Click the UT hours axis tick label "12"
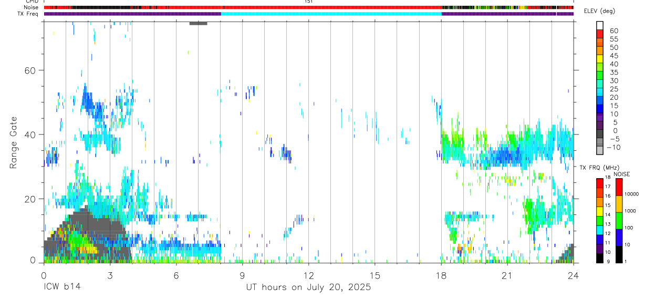This screenshot has width=645, height=298. 308,275
